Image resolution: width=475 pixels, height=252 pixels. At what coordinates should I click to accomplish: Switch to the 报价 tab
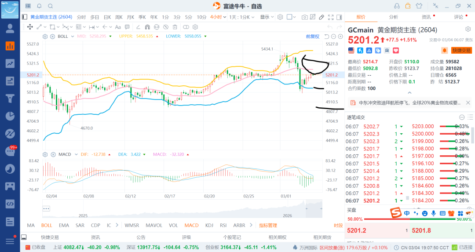[361, 17]
